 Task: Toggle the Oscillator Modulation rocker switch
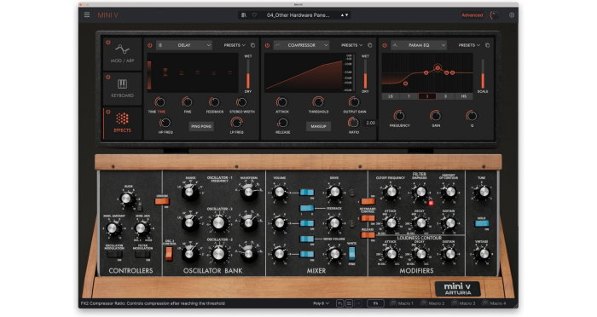114,254
